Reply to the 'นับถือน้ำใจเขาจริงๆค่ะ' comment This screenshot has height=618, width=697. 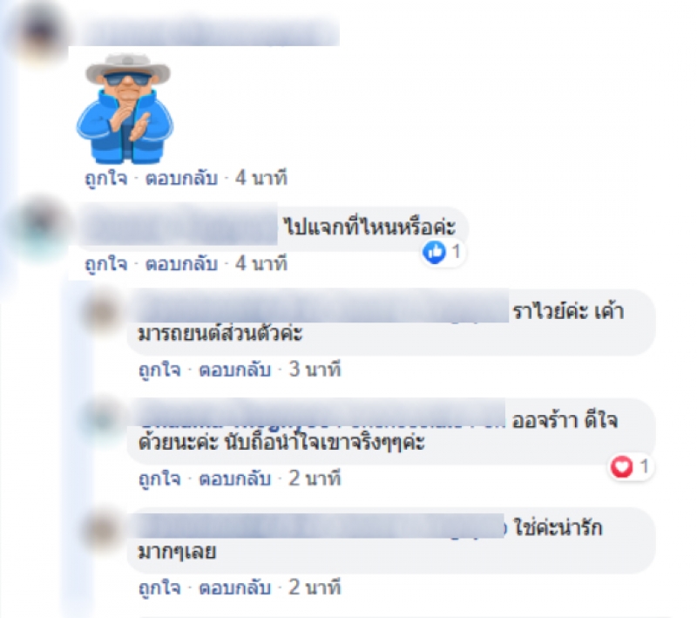tap(235, 479)
